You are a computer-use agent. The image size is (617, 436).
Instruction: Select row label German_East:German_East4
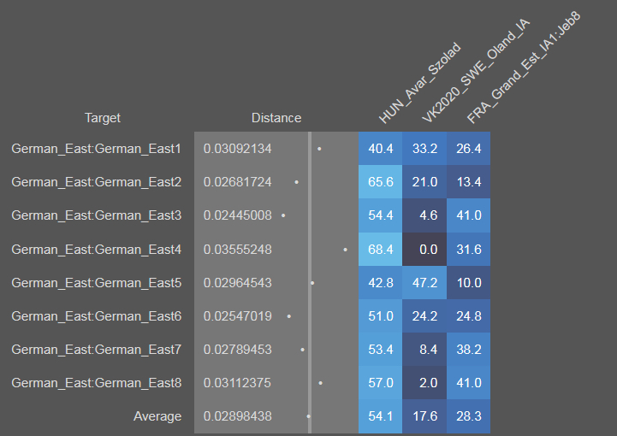click(x=96, y=250)
